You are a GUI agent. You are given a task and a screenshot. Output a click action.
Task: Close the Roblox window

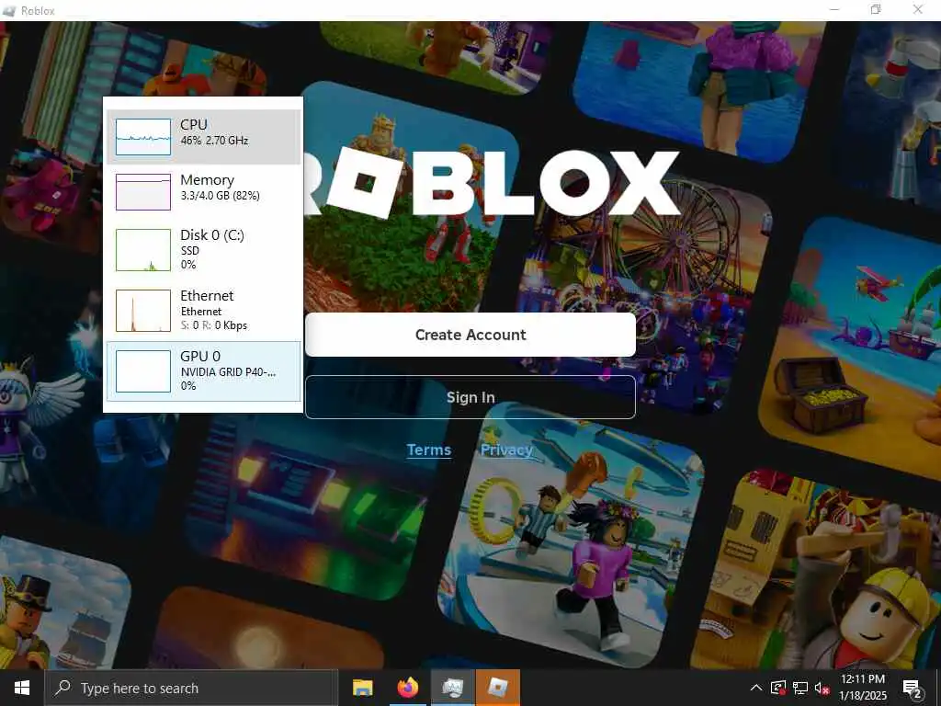click(x=918, y=9)
